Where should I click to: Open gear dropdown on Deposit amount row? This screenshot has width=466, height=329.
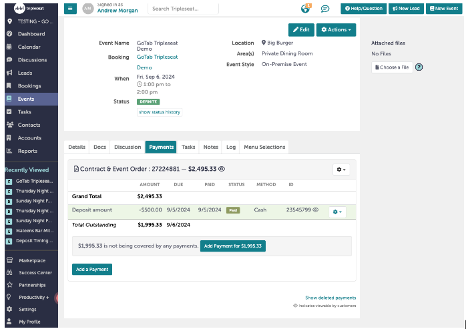(336, 212)
